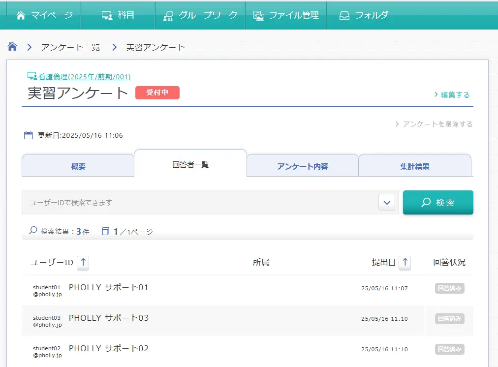498x367 pixels.
Task: Click the 実習アンケート page title
Action: (x=78, y=93)
